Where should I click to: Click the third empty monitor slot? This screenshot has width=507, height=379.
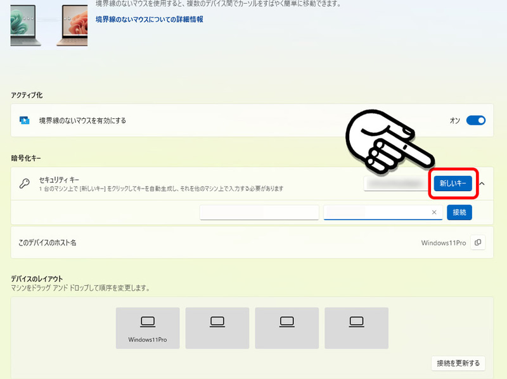(287, 328)
